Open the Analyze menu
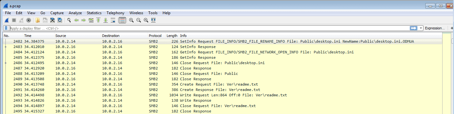454x114 pixels. click(x=75, y=13)
